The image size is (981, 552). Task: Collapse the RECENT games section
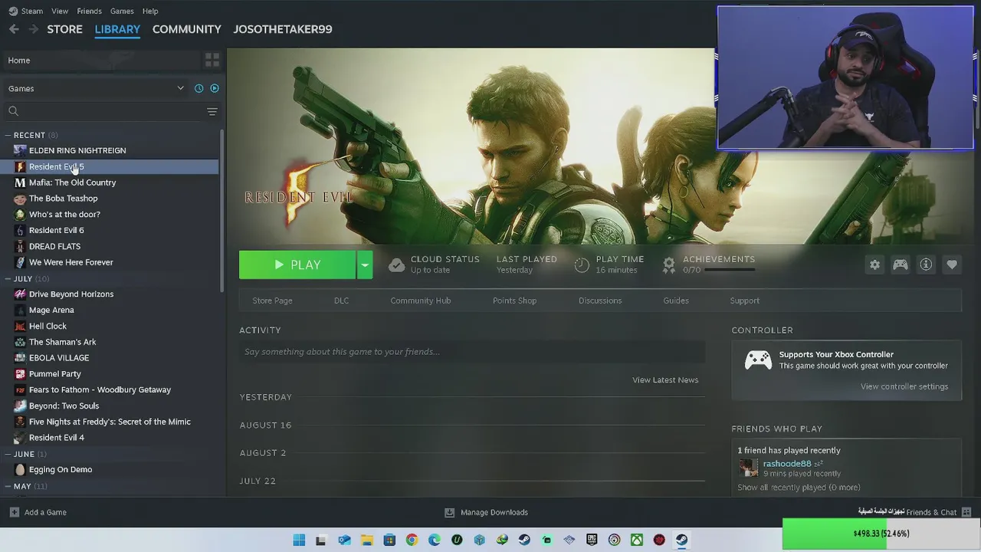coord(8,135)
